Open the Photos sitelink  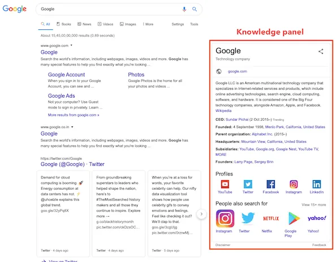point(136,75)
